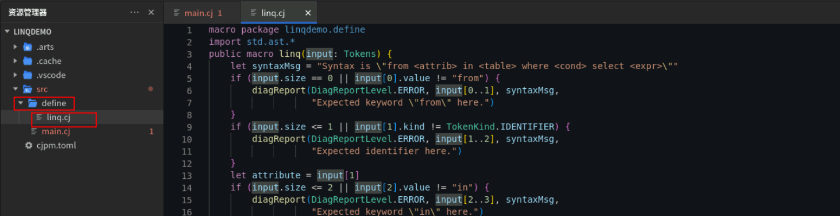The height and width of the screenshot is (216, 840).
Task: Open cjpm.toml in the file tree
Action: 81,145
